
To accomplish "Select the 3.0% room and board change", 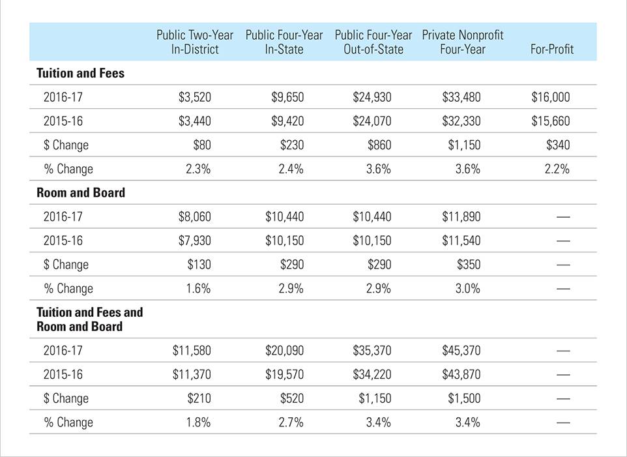I will pos(468,288).
